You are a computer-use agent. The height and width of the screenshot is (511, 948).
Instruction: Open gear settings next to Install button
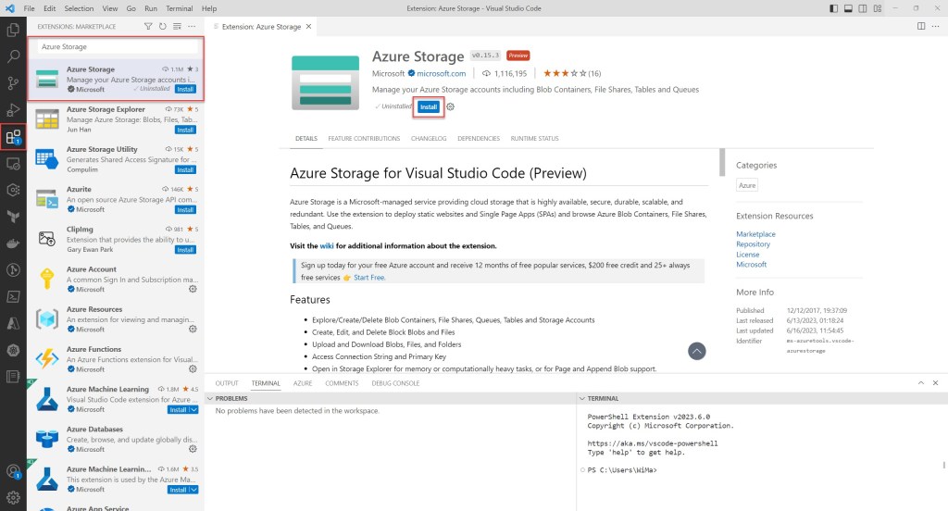[x=451, y=106]
